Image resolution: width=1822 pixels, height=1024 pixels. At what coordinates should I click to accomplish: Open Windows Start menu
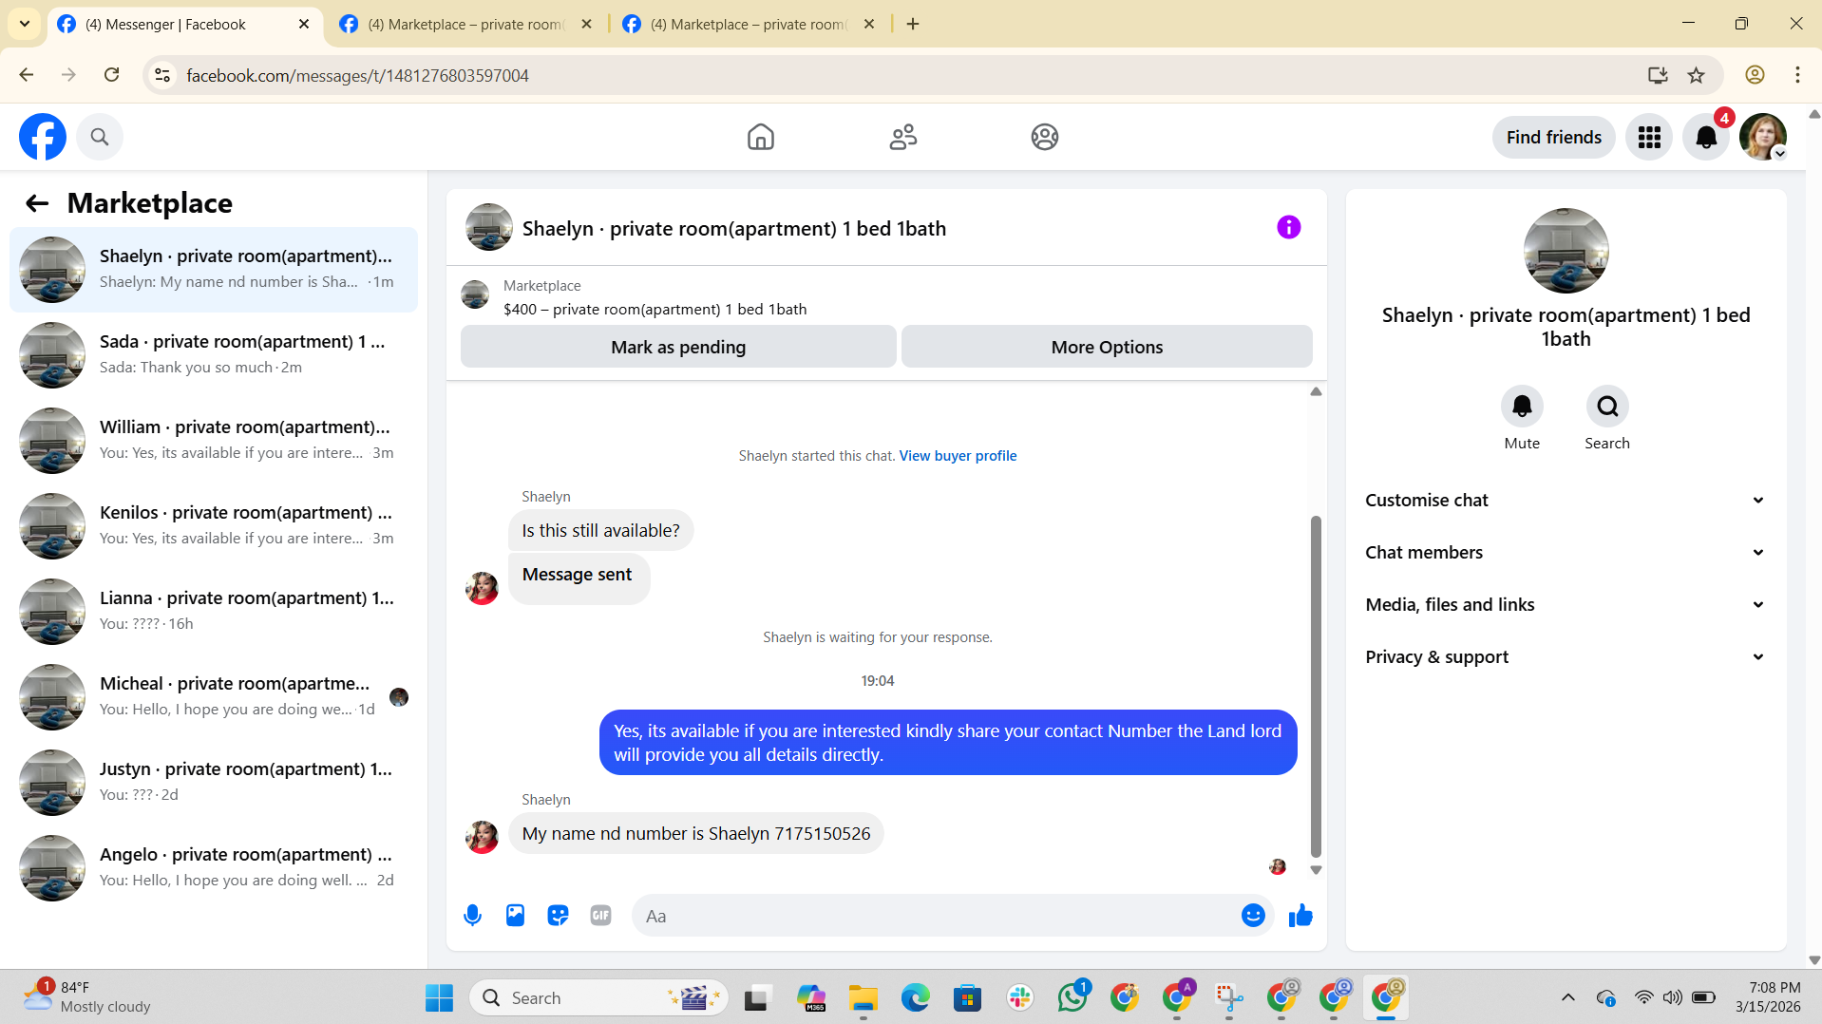coord(439,997)
